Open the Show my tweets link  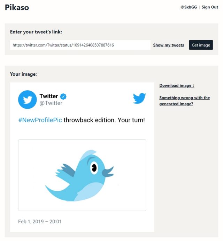click(x=168, y=45)
